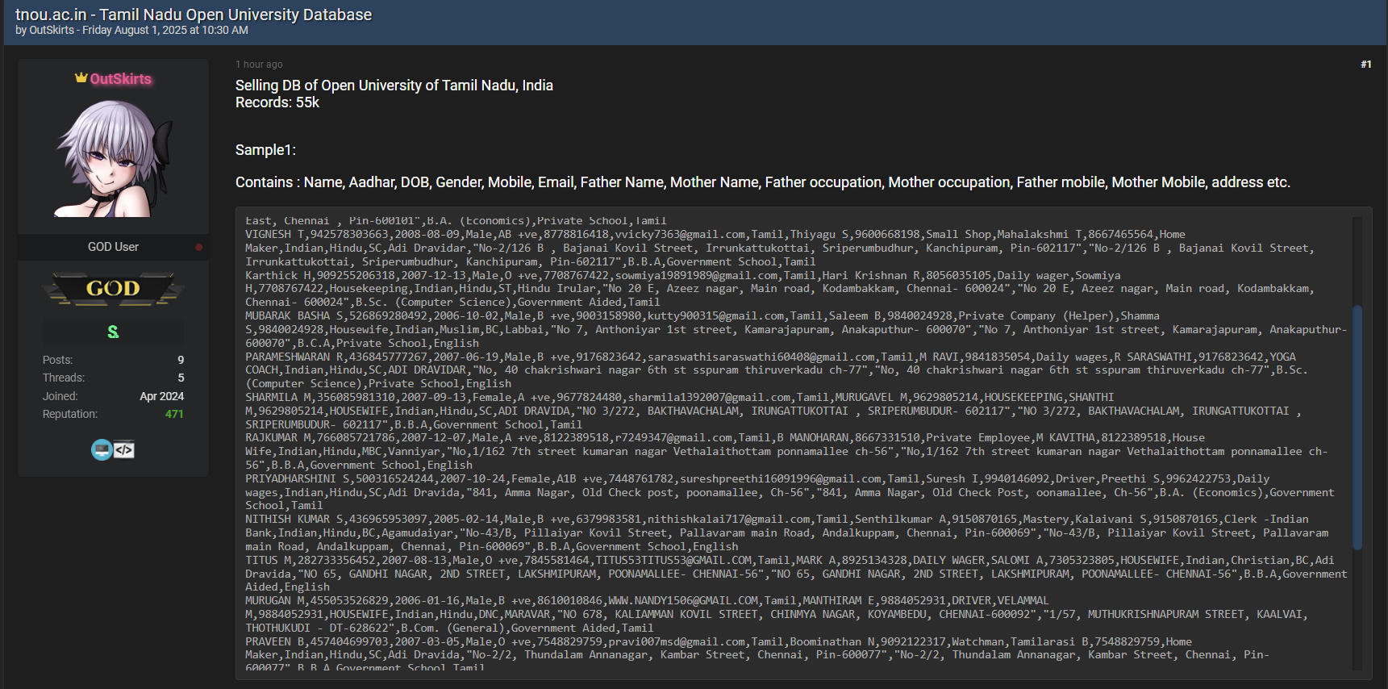
Task: Click the GOD User title label
Action: 113,247
